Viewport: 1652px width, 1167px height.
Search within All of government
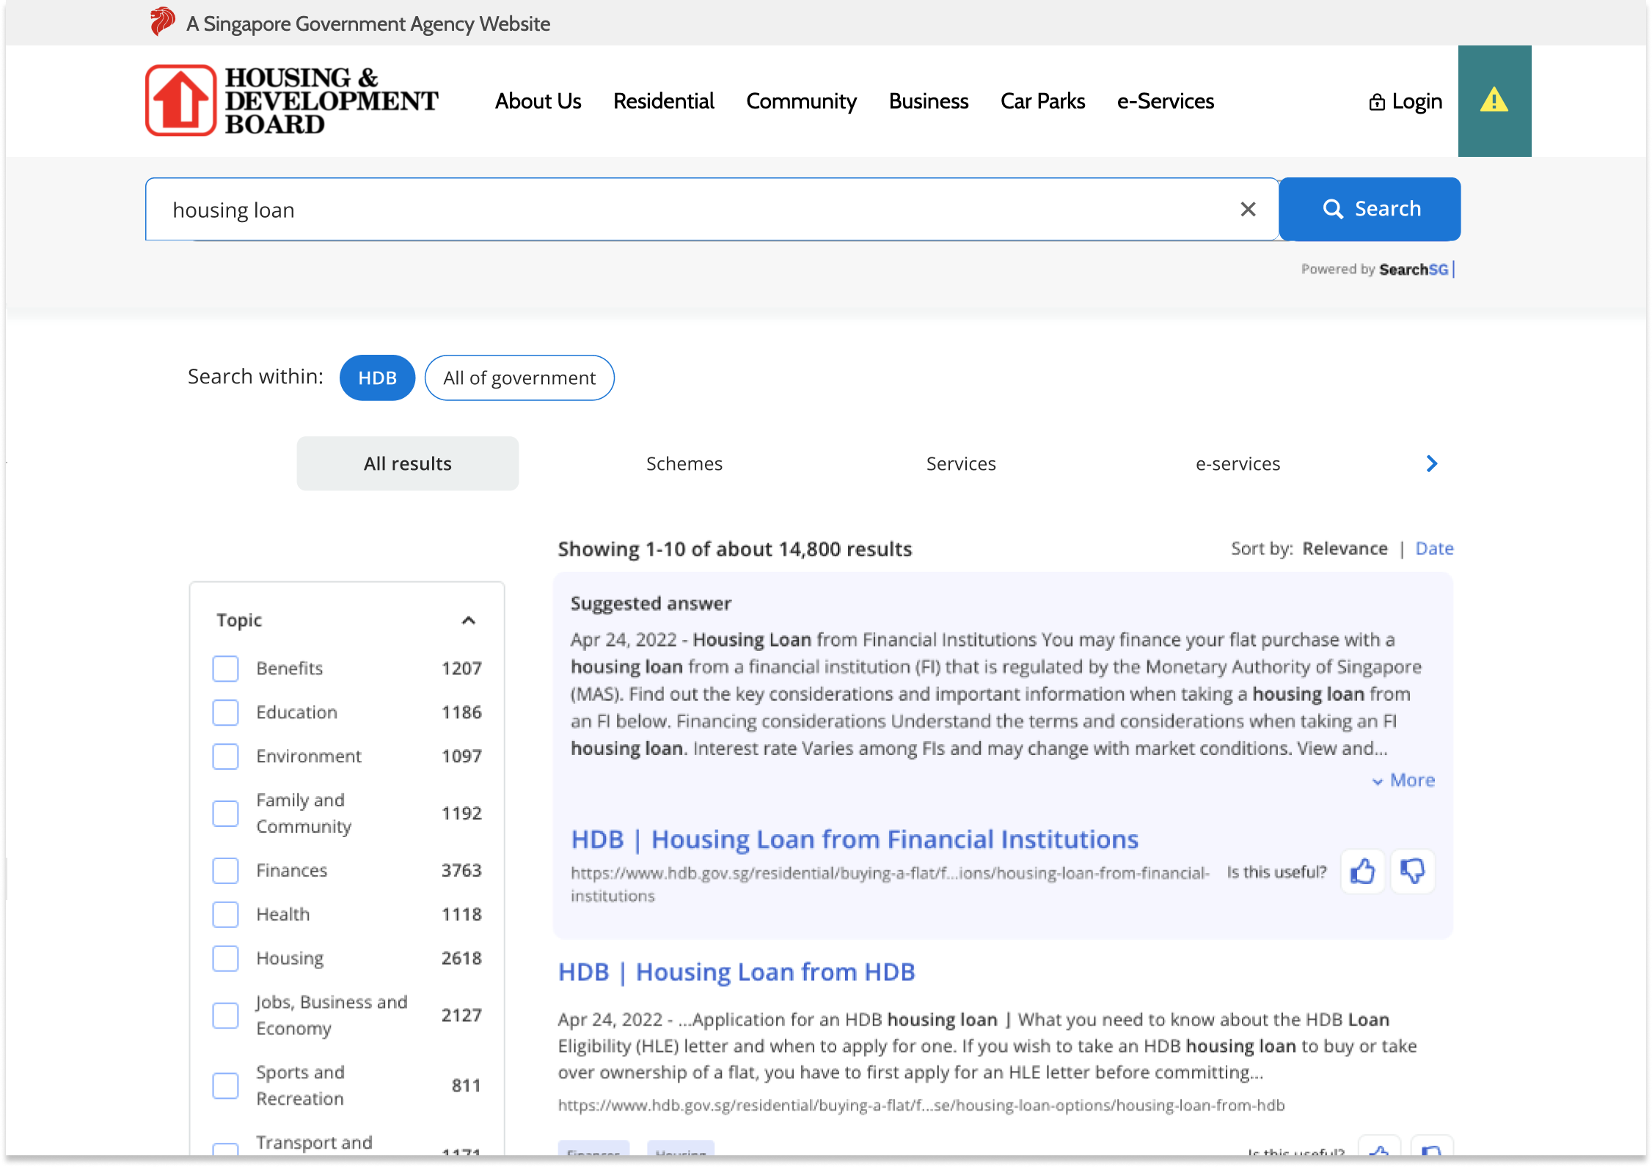519,378
